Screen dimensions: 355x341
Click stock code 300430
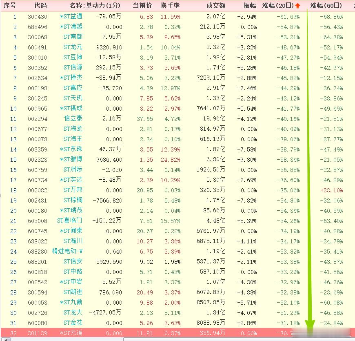pyautogui.click(x=38, y=17)
